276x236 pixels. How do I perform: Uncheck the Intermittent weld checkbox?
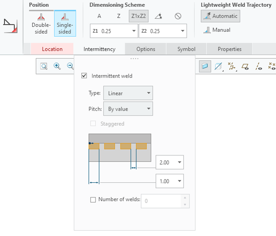click(84, 76)
